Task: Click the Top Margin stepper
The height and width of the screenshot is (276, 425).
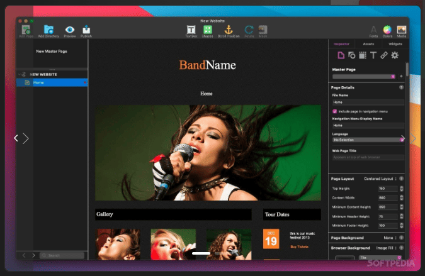Action: click(x=402, y=189)
